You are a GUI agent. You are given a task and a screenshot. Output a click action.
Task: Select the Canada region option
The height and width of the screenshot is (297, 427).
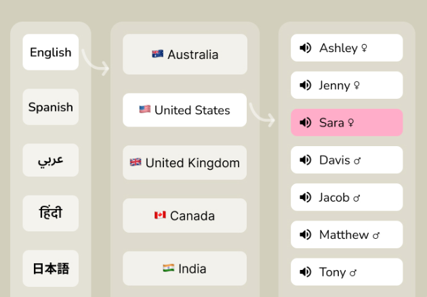click(184, 216)
